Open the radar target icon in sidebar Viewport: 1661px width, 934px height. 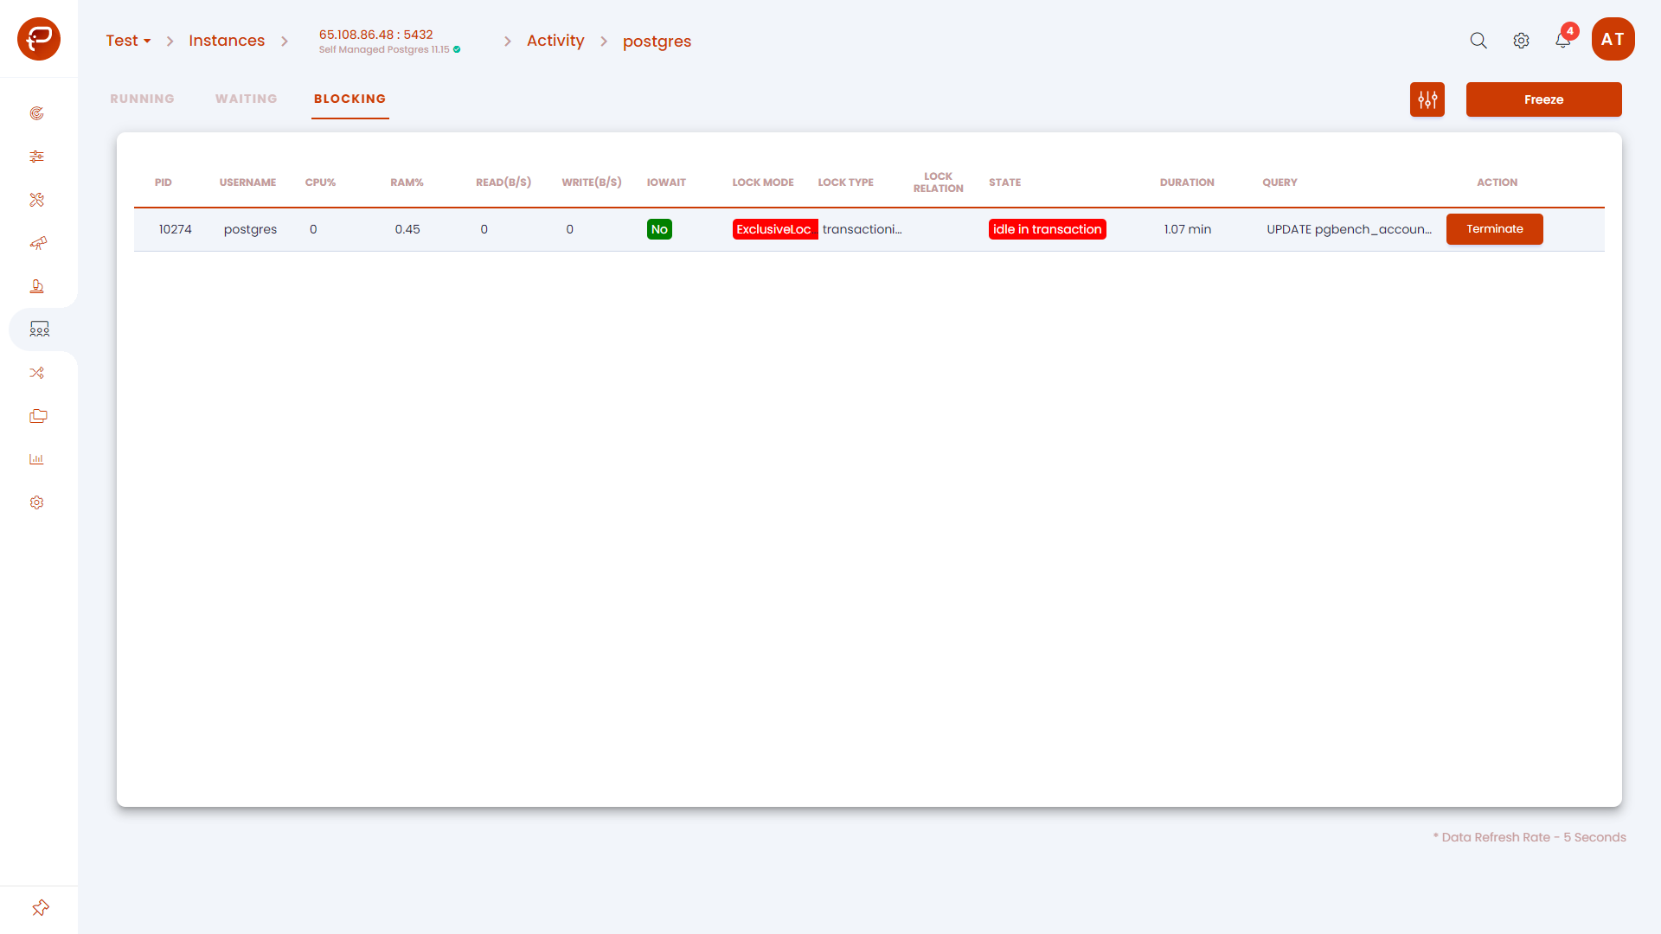(x=36, y=113)
